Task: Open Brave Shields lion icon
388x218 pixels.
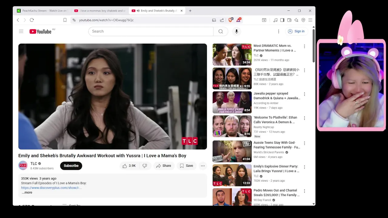Action: [x=231, y=20]
